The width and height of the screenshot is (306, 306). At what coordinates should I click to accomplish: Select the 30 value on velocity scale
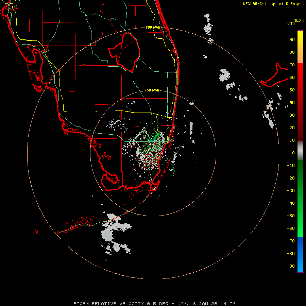tap(292, 115)
